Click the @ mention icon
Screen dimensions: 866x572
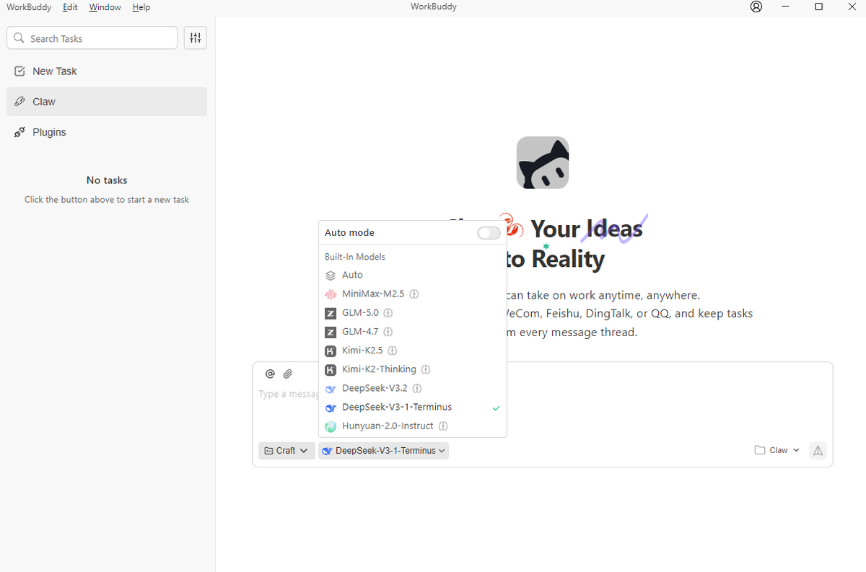(270, 374)
